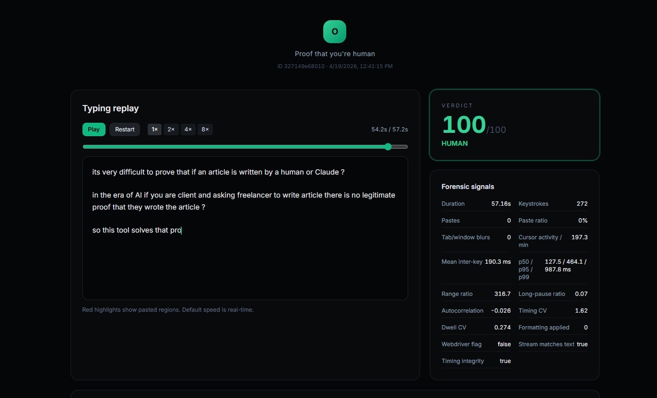The width and height of the screenshot is (657, 398).
Task: Click the Long-pause ratio value 0.07
Action: pyautogui.click(x=581, y=294)
